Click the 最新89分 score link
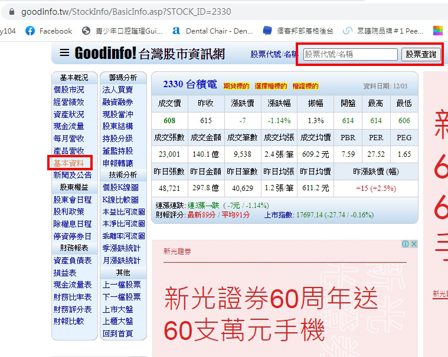Viewport: 448px width, 357px height. (201, 215)
